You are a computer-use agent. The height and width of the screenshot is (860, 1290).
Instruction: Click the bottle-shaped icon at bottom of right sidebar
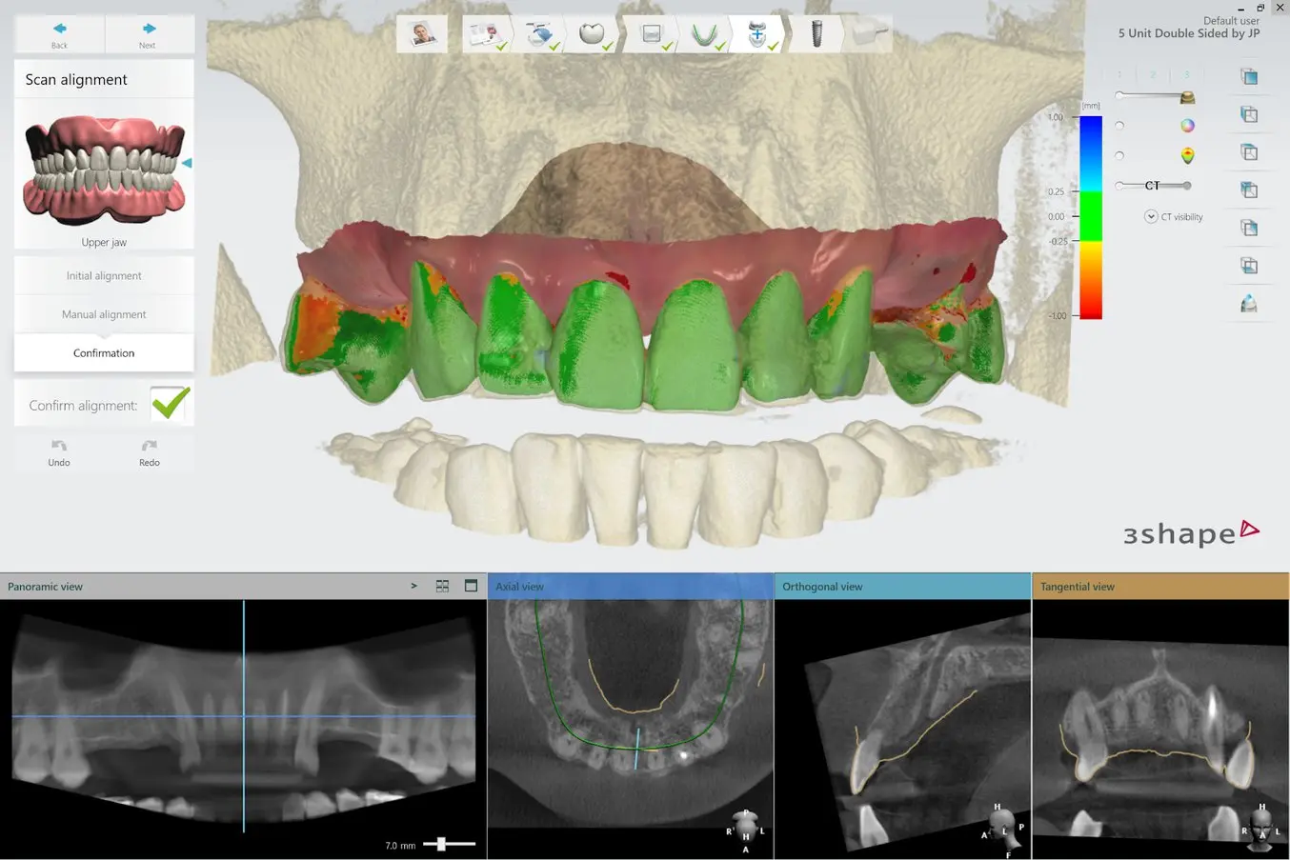1249,303
